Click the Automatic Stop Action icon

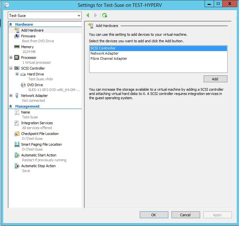click(x=17, y=166)
